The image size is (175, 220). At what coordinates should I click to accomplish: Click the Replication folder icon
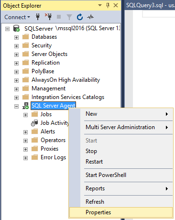point(25,63)
